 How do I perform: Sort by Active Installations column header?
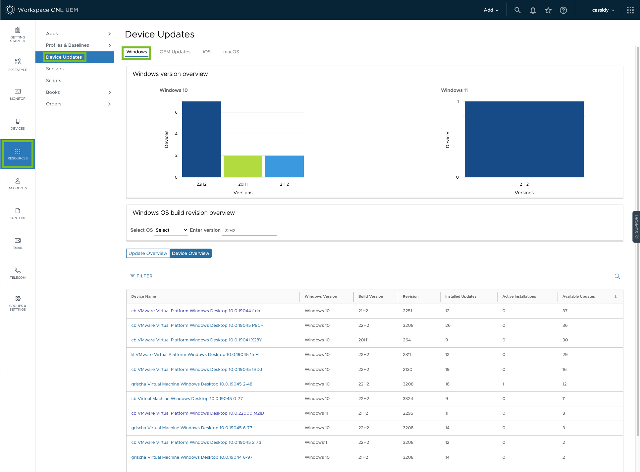(519, 296)
